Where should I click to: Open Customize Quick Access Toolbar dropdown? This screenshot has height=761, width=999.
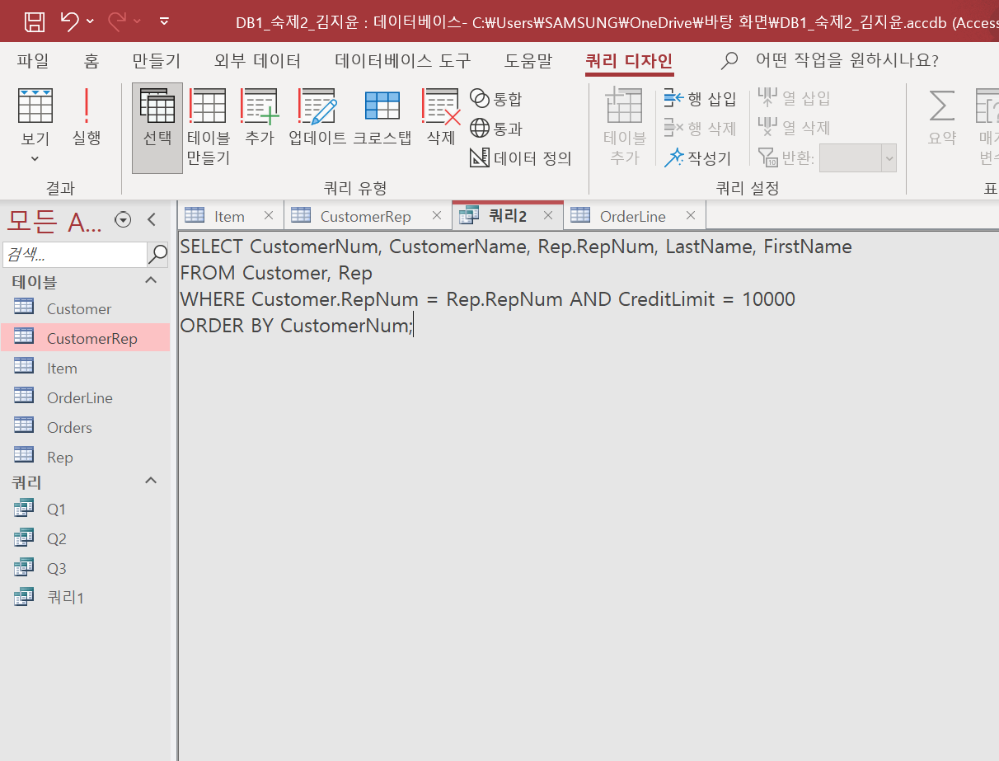[165, 21]
